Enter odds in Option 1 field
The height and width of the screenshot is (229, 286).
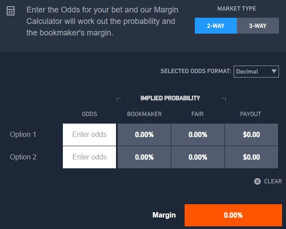tap(89, 134)
